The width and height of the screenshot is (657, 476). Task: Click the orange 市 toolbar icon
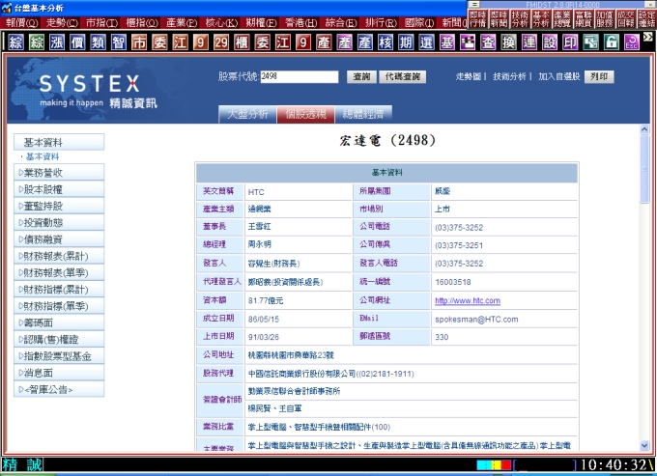point(139,42)
